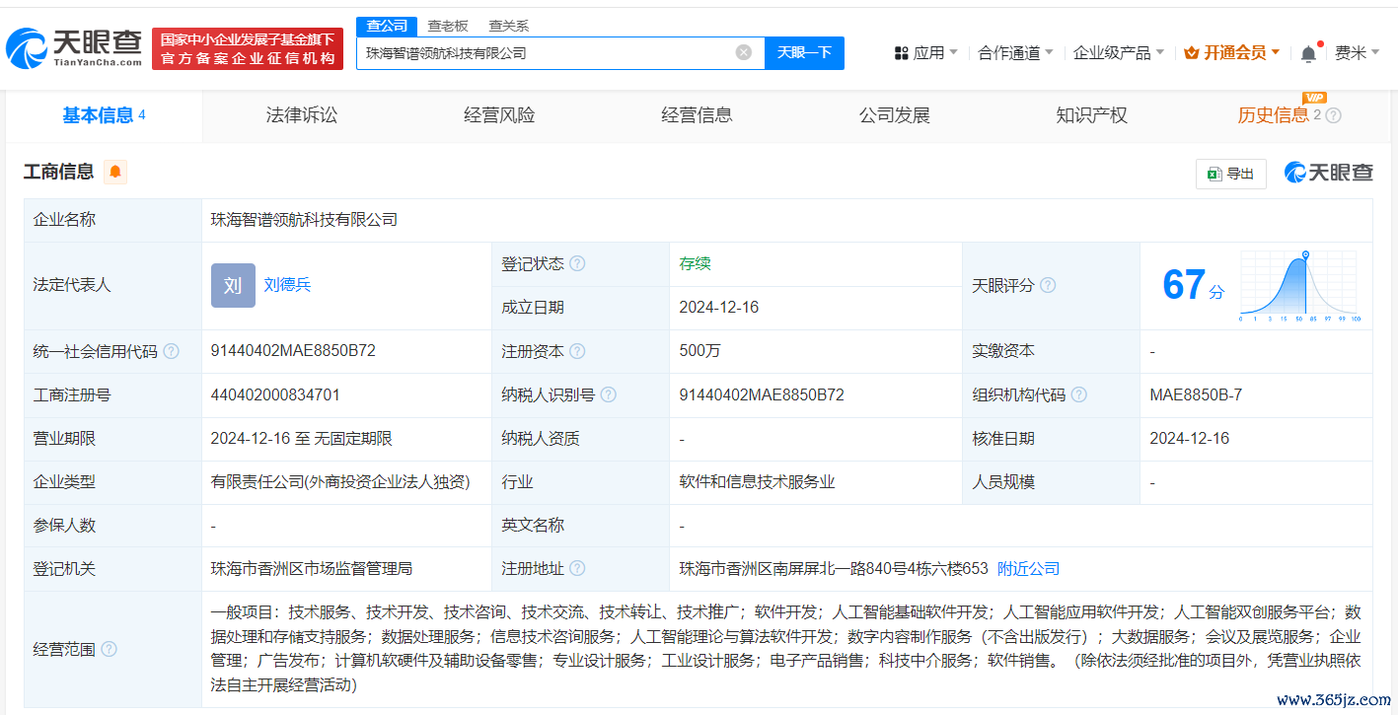1398x715 pixels.
Task: Click 有限责任公司(外商投资企业法人独资) type value
Action: point(340,481)
